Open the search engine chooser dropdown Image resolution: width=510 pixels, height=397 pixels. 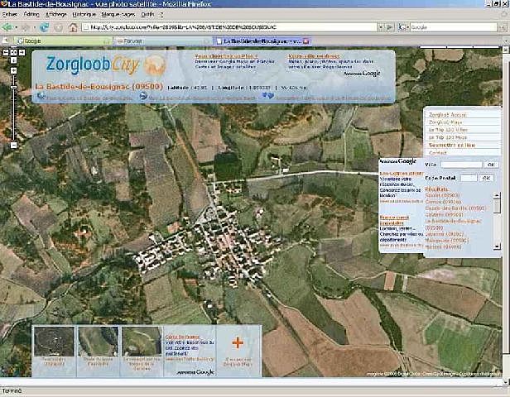pyautogui.click(x=407, y=27)
